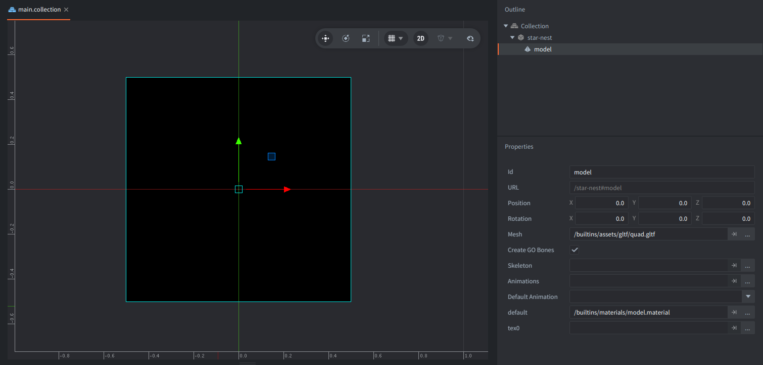Open the tex0 resource with arrow icon
This screenshot has height=365, width=763.
[734, 328]
